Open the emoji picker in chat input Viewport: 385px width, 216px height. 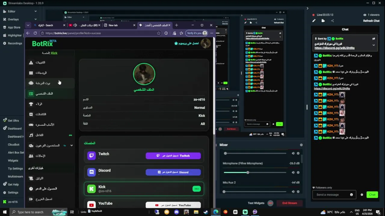pos(351,195)
